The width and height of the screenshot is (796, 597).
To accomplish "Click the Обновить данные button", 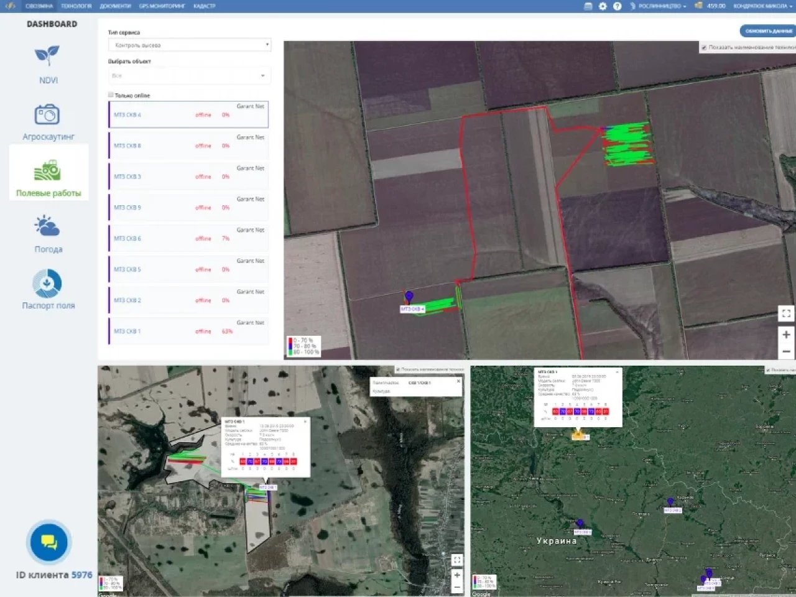I will (769, 30).
